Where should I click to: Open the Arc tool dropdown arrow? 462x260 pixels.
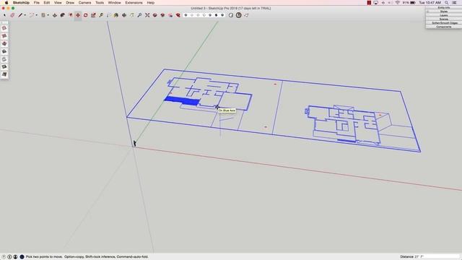pyautogui.click(x=36, y=15)
